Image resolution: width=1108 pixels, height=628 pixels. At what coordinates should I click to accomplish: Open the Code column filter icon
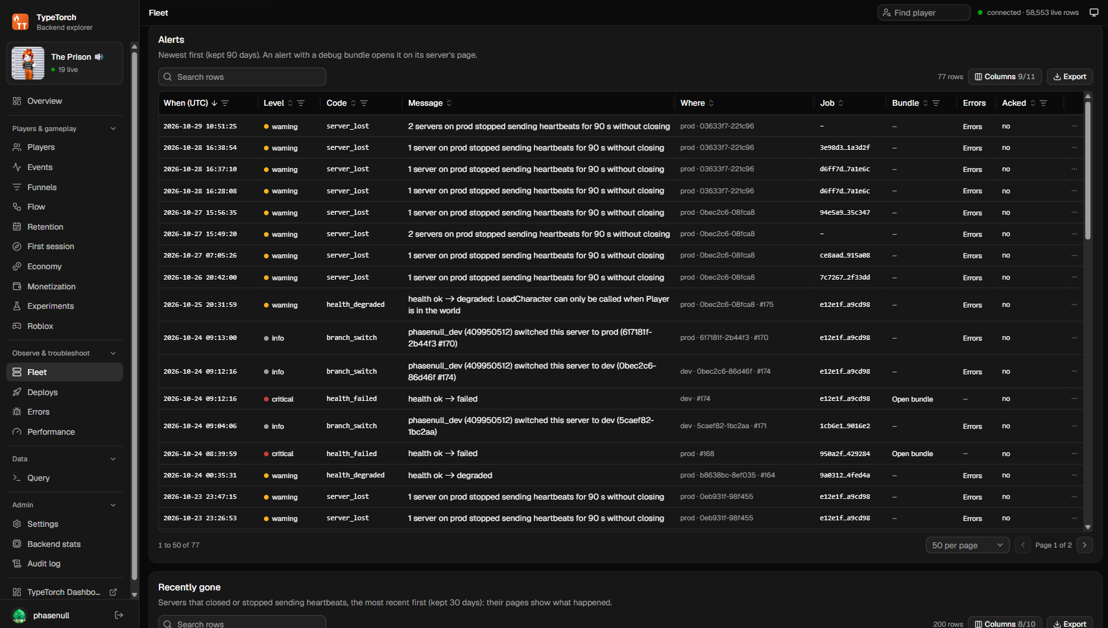click(x=364, y=103)
